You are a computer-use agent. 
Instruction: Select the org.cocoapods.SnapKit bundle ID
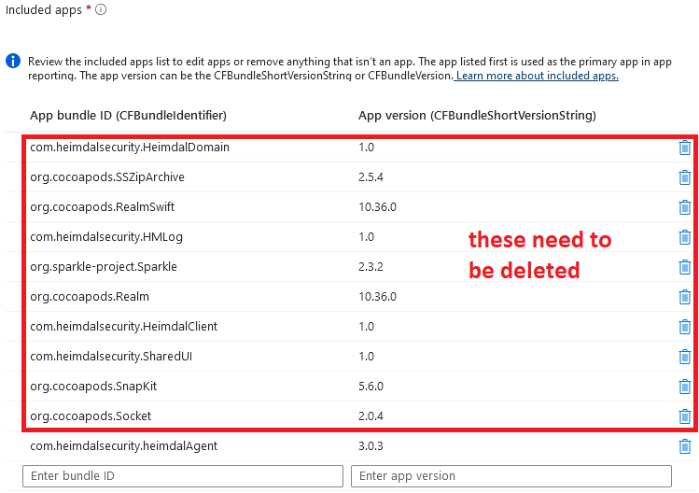(93, 387)
